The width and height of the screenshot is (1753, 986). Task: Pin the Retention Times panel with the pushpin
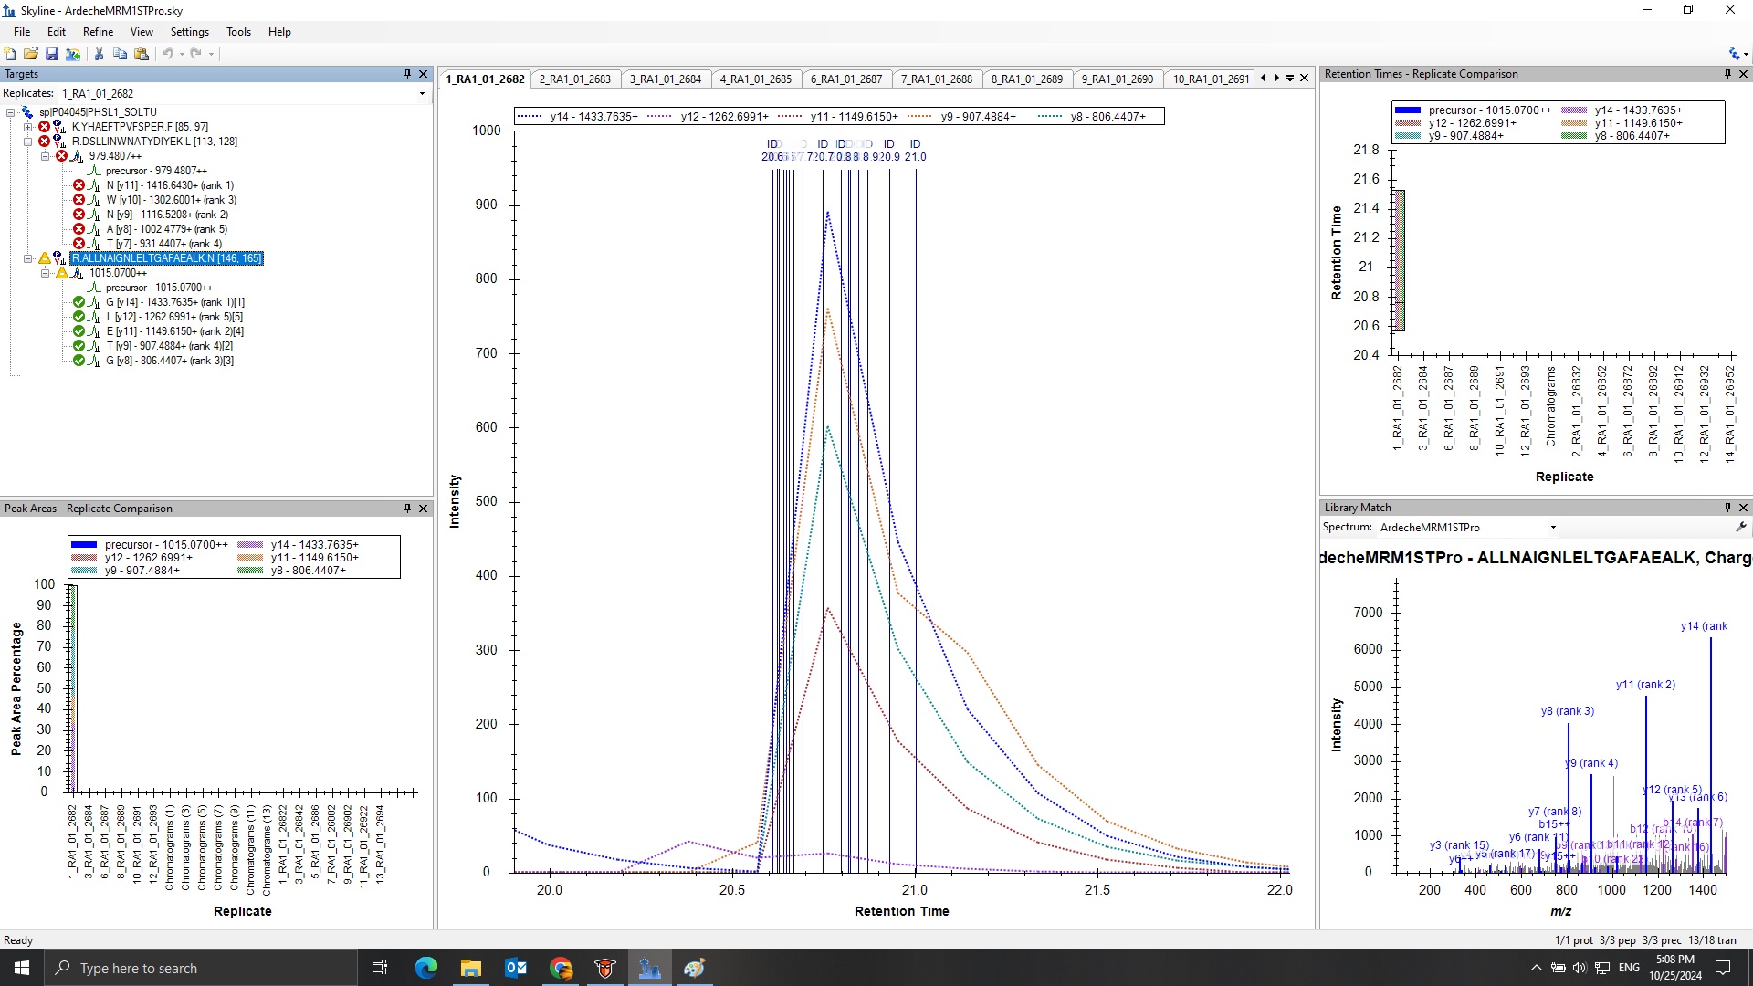pyautogui.click(x=1727, y=74)
